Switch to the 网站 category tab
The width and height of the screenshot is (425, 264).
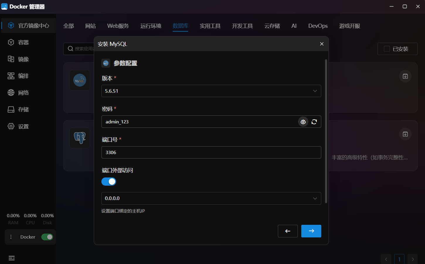[x=91, y=26]
